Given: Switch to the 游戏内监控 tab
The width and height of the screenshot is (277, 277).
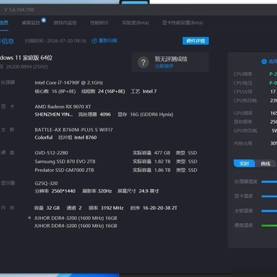Looking at the screenshot, I should 65,23.
